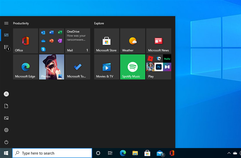
Task: Open Office from the taskbar
Action: (172, 153)
